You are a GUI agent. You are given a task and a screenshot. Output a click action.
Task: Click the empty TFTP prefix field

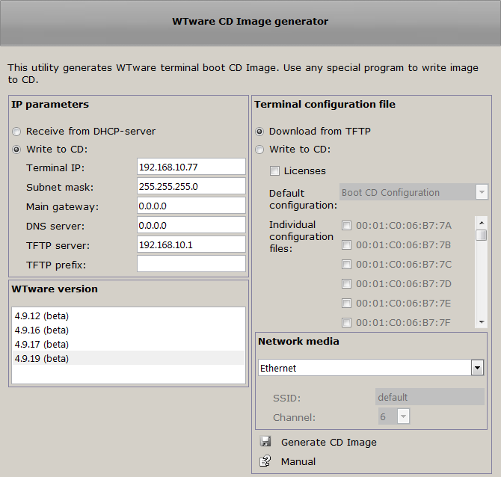tap(191, 264)
